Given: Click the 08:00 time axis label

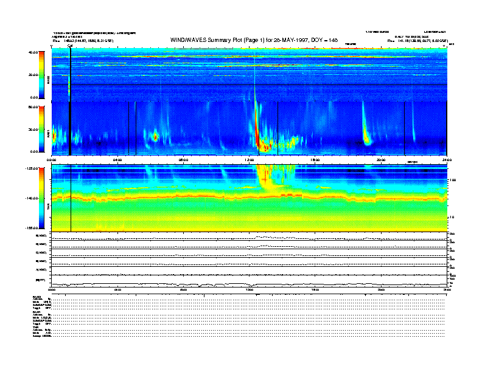Looking at the screenshot, I should tap(183, 160).
